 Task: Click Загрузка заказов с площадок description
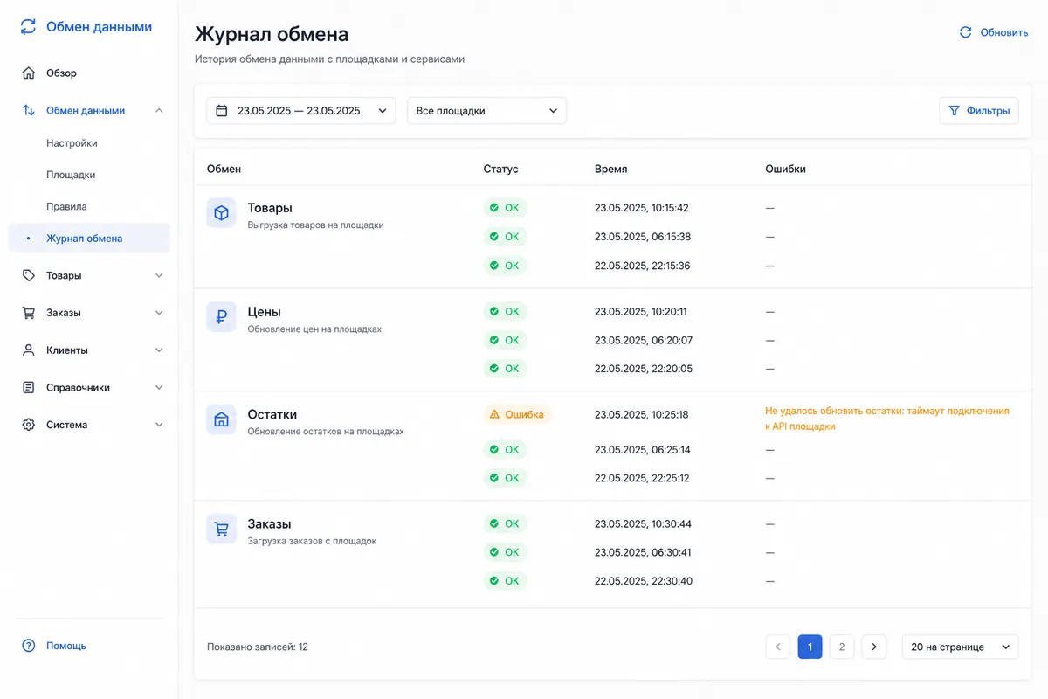[312, 541]
